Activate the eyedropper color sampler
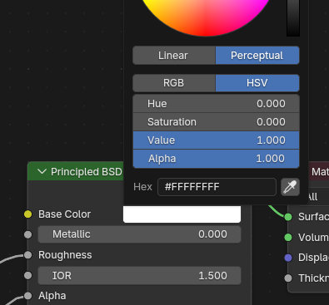Viewport: 329px width, 305px height. (290, 187)
